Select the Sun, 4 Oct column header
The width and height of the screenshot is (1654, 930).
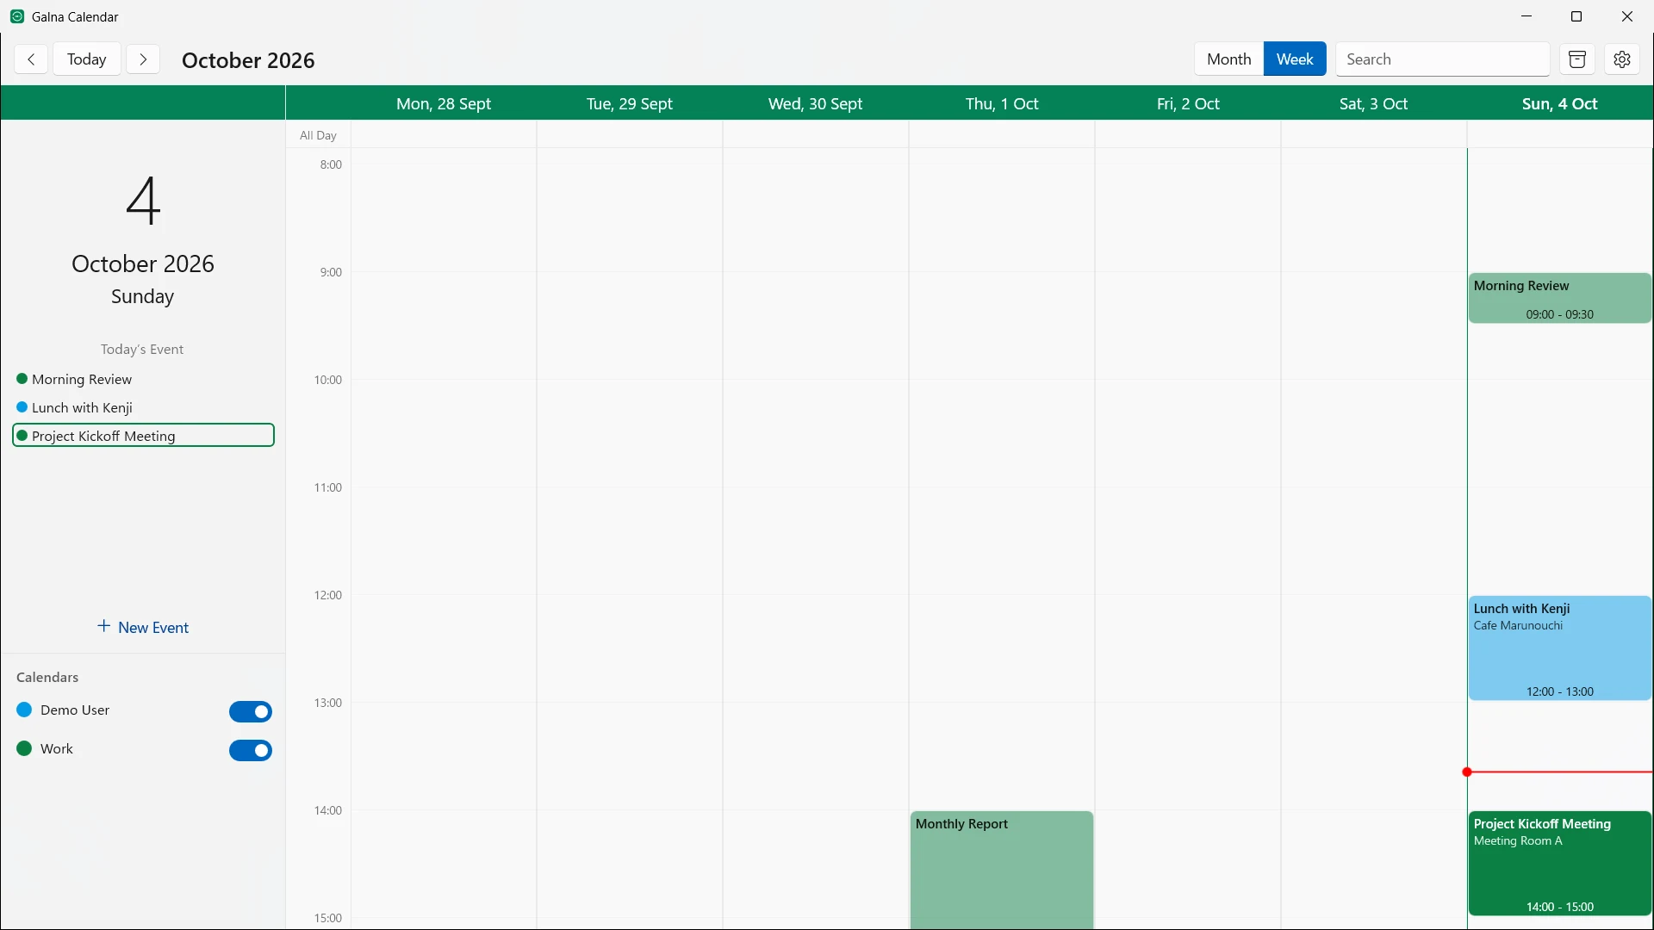[1560, 103]
